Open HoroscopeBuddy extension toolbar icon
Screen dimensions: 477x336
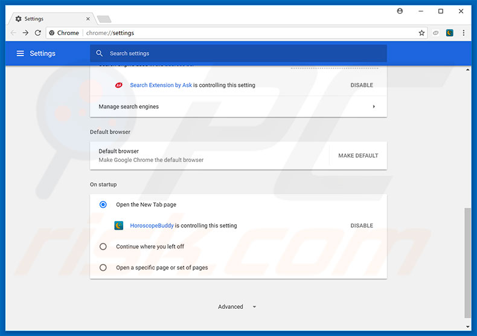pyautogui.click(x=450, y=33)
